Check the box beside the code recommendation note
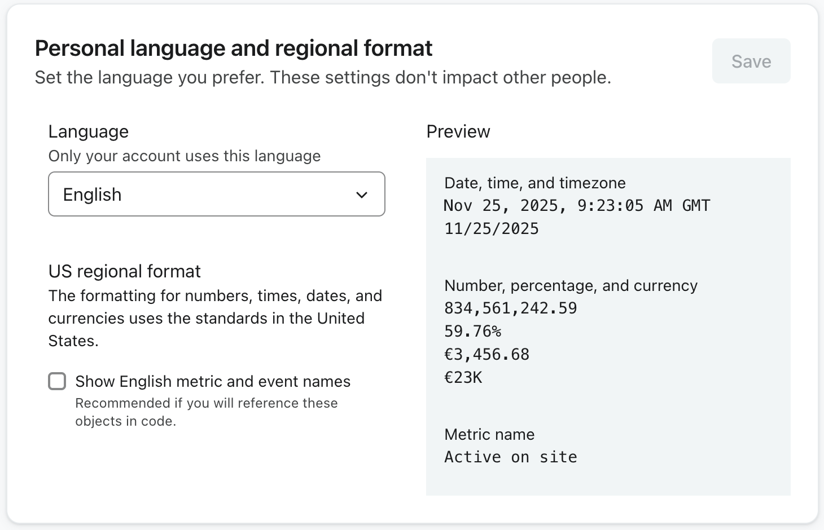 pos(57,382)
